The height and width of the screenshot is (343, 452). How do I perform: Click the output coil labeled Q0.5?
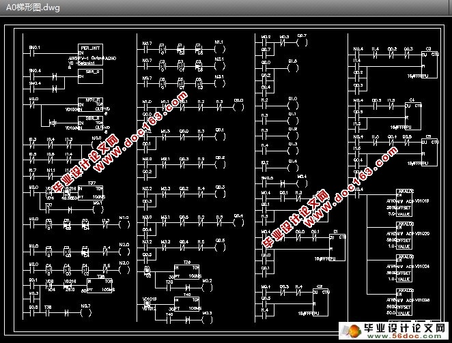point(221,248)
